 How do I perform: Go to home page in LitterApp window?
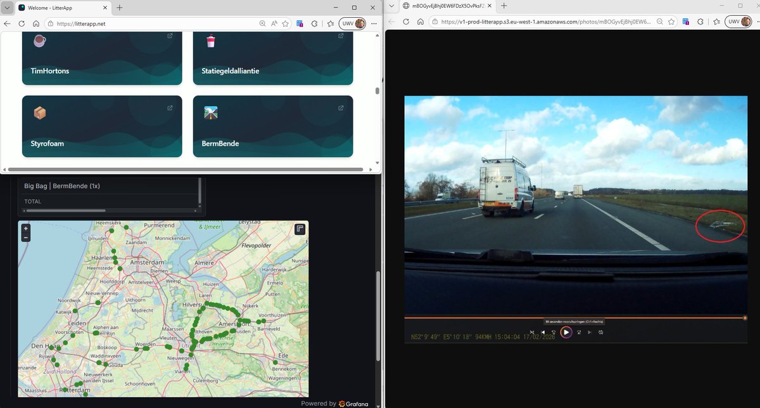point(37,23)
